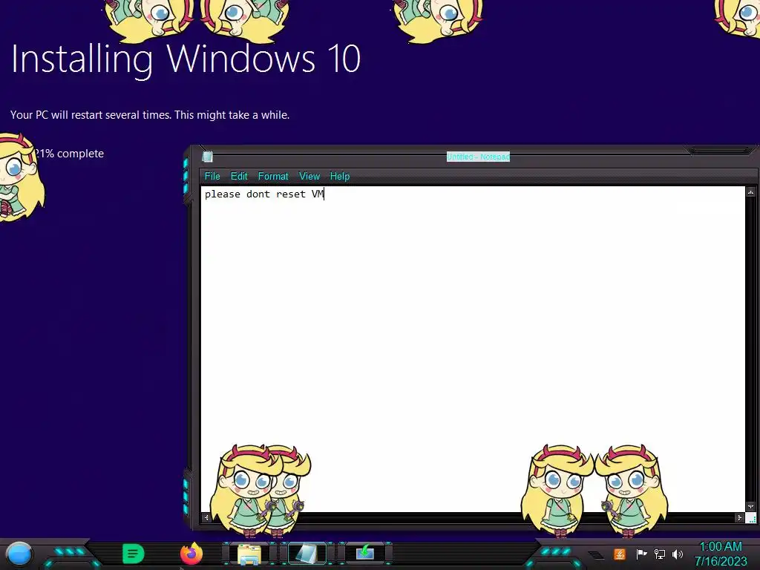Click the Notepad resize grip corner
The image size is (760, 570).
tap(751, 518)
